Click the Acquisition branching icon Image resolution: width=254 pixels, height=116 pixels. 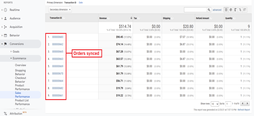(5, 27)
